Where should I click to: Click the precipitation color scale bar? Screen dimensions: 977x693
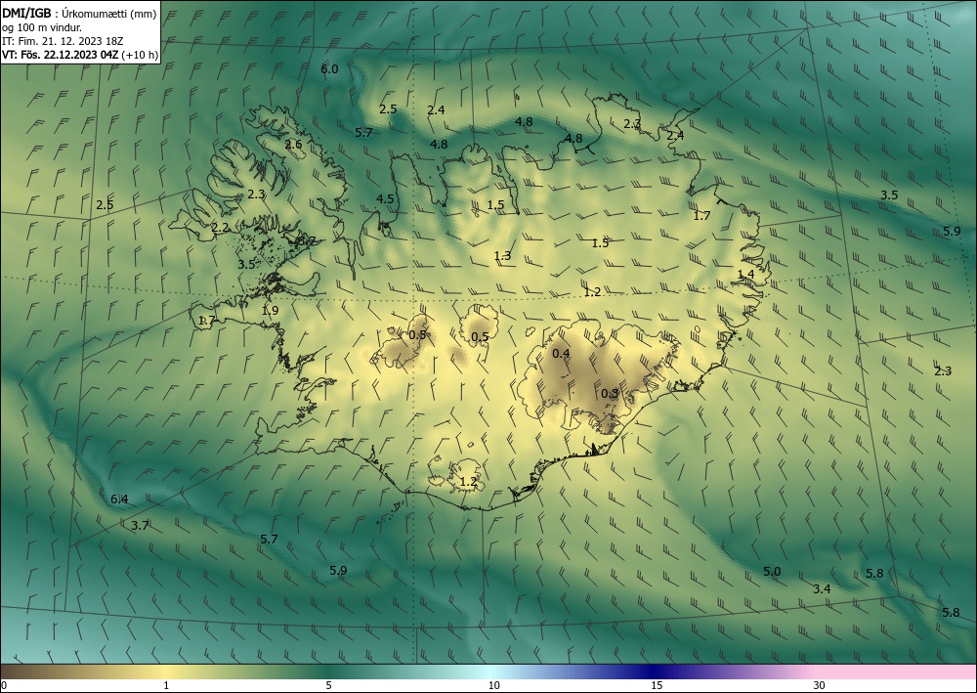[488, 671]
